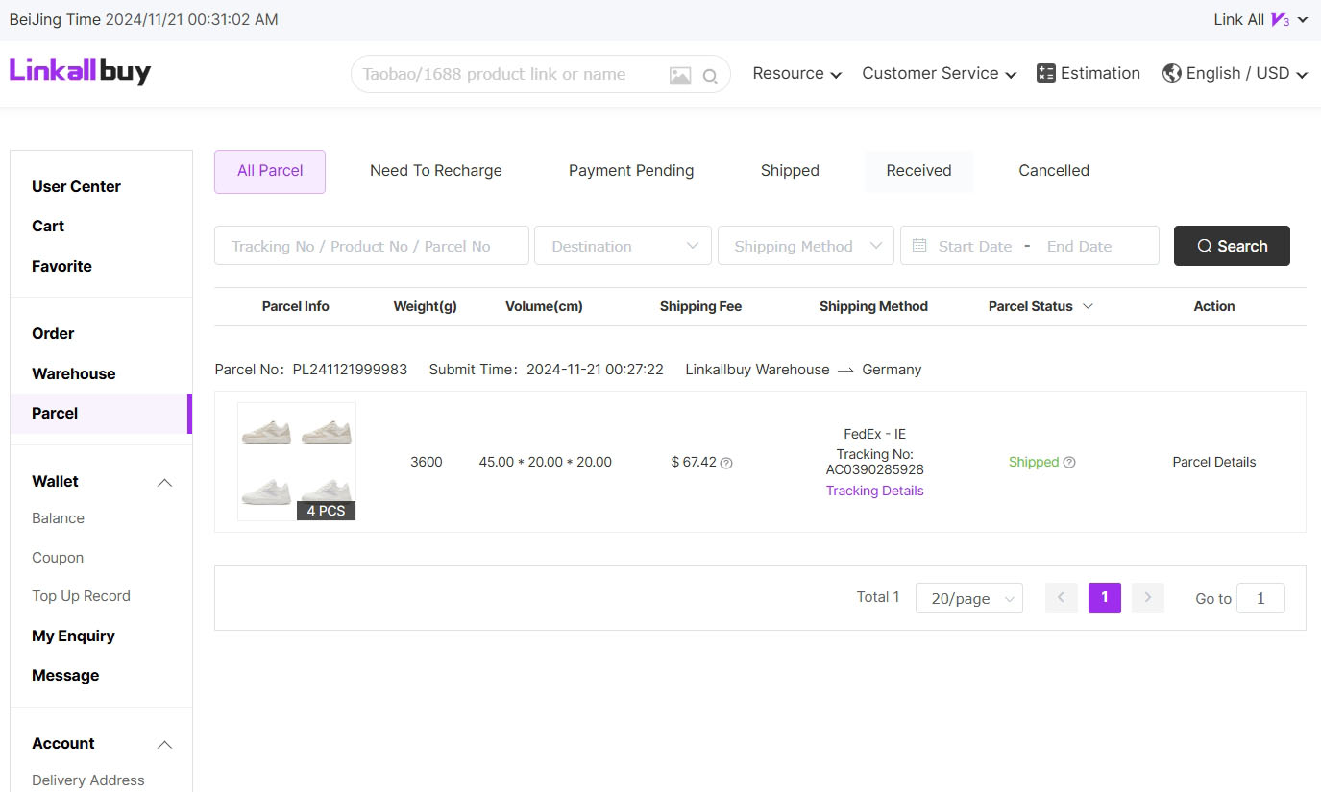This screenshot has width=1321, height=792.
Task: Switch to the Cancelled tab
Action: click(1053, 171)
